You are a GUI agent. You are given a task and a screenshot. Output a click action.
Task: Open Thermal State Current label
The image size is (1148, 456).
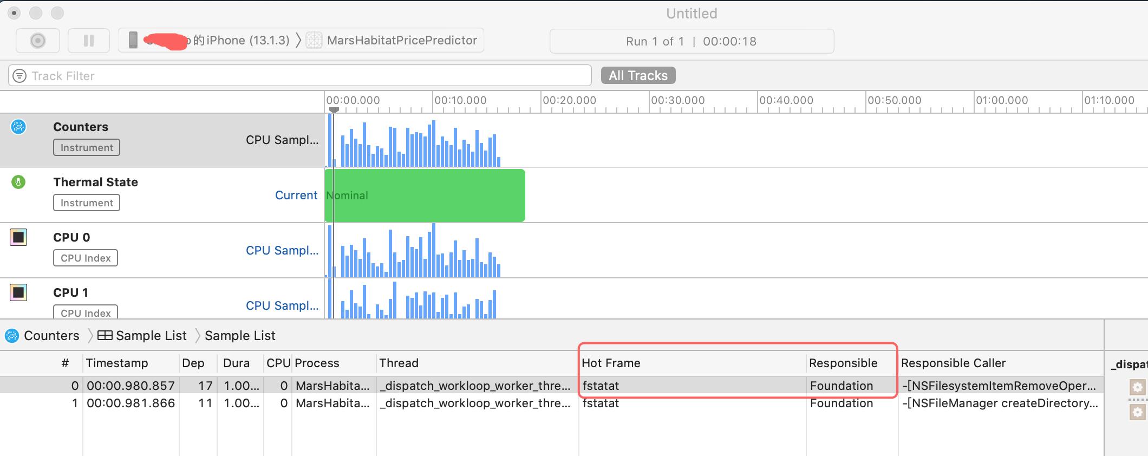pyautogui.click(x=296, y=195)
